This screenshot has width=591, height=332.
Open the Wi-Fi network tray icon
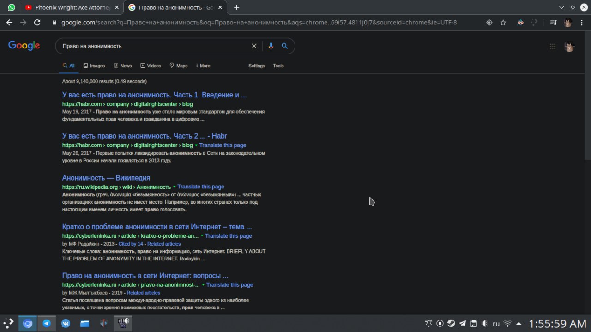pyautogui.click(x=508, y=323)
